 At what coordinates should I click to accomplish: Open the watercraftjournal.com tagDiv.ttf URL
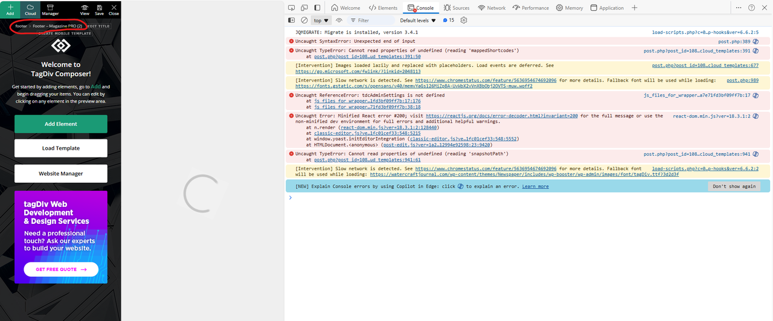[x=525, y=174]
